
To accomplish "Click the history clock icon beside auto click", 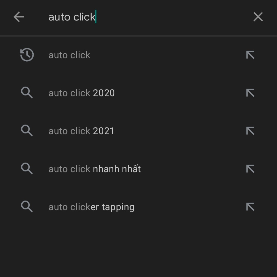I will (x=27, y=55).
